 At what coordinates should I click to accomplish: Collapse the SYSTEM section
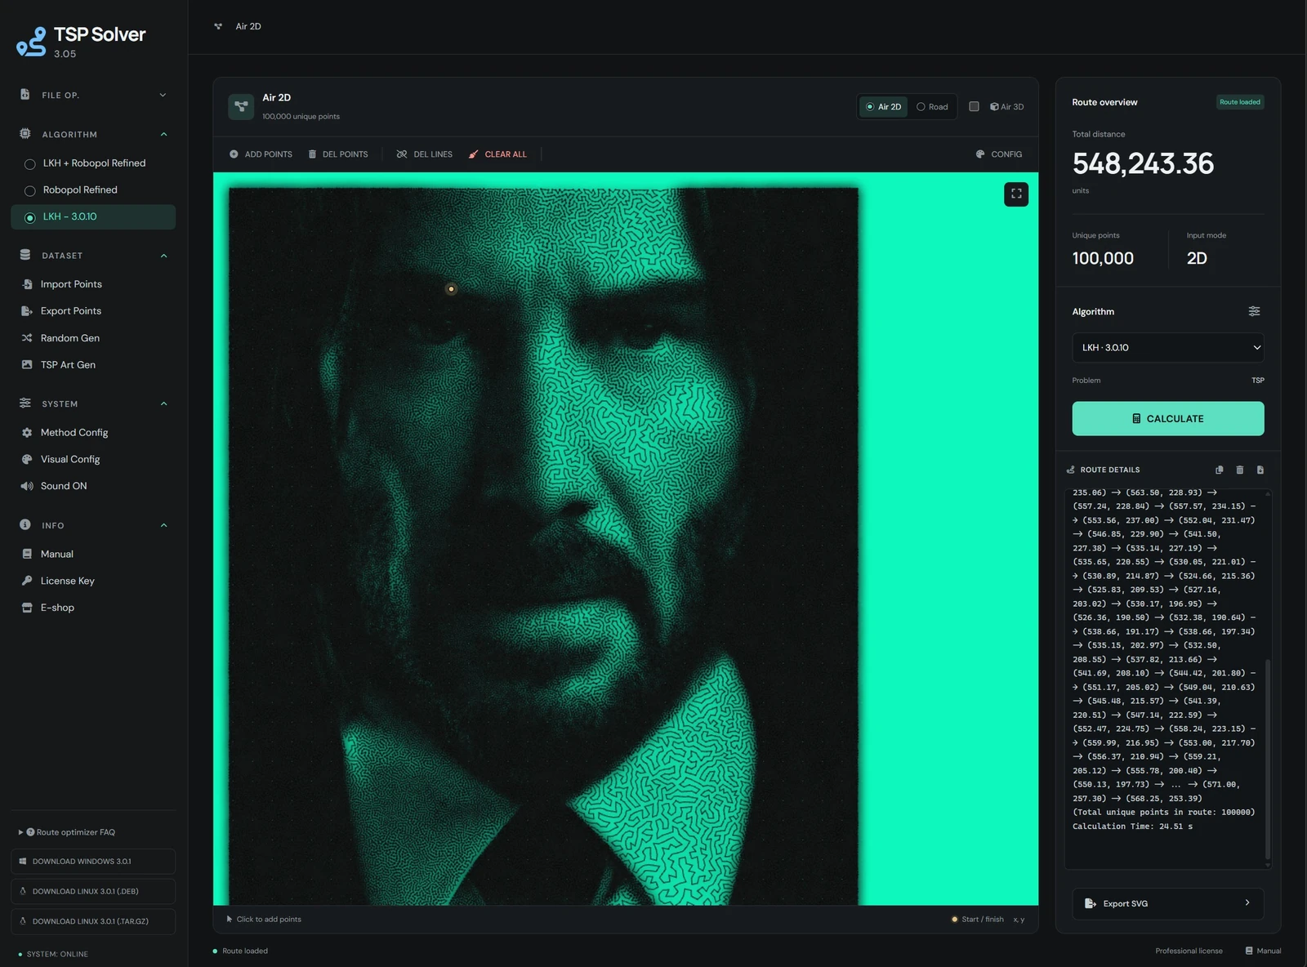pyautogui.click(x=93, y=403)
